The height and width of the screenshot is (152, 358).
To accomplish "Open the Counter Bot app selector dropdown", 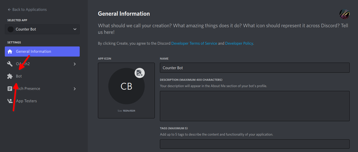I will click(x=42, y=29).
